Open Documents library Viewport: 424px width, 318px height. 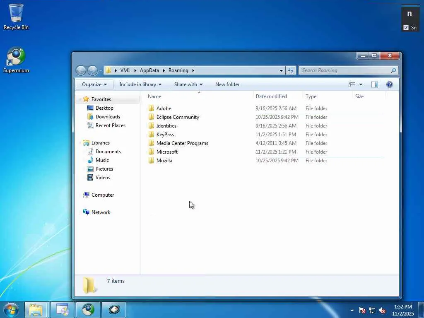(x=108, y=152)
